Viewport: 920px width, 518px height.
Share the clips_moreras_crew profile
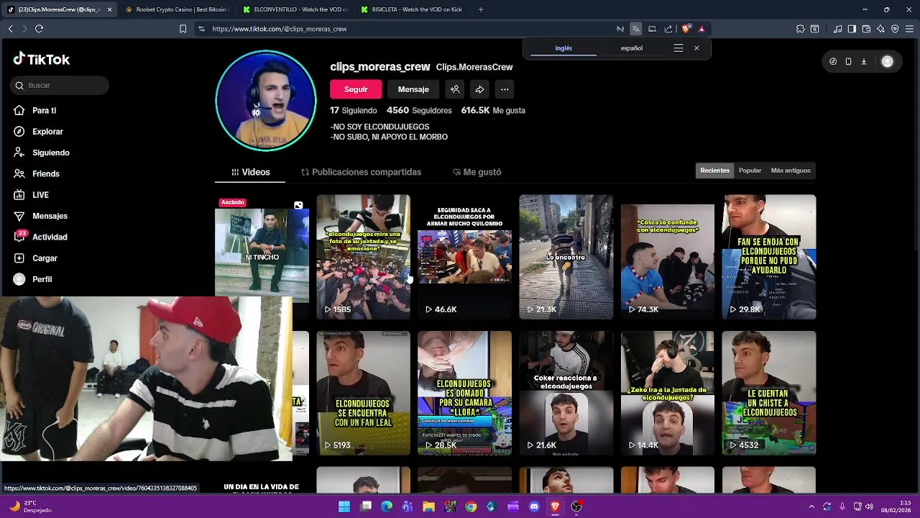pyautogui.click(x=479, y=89)
